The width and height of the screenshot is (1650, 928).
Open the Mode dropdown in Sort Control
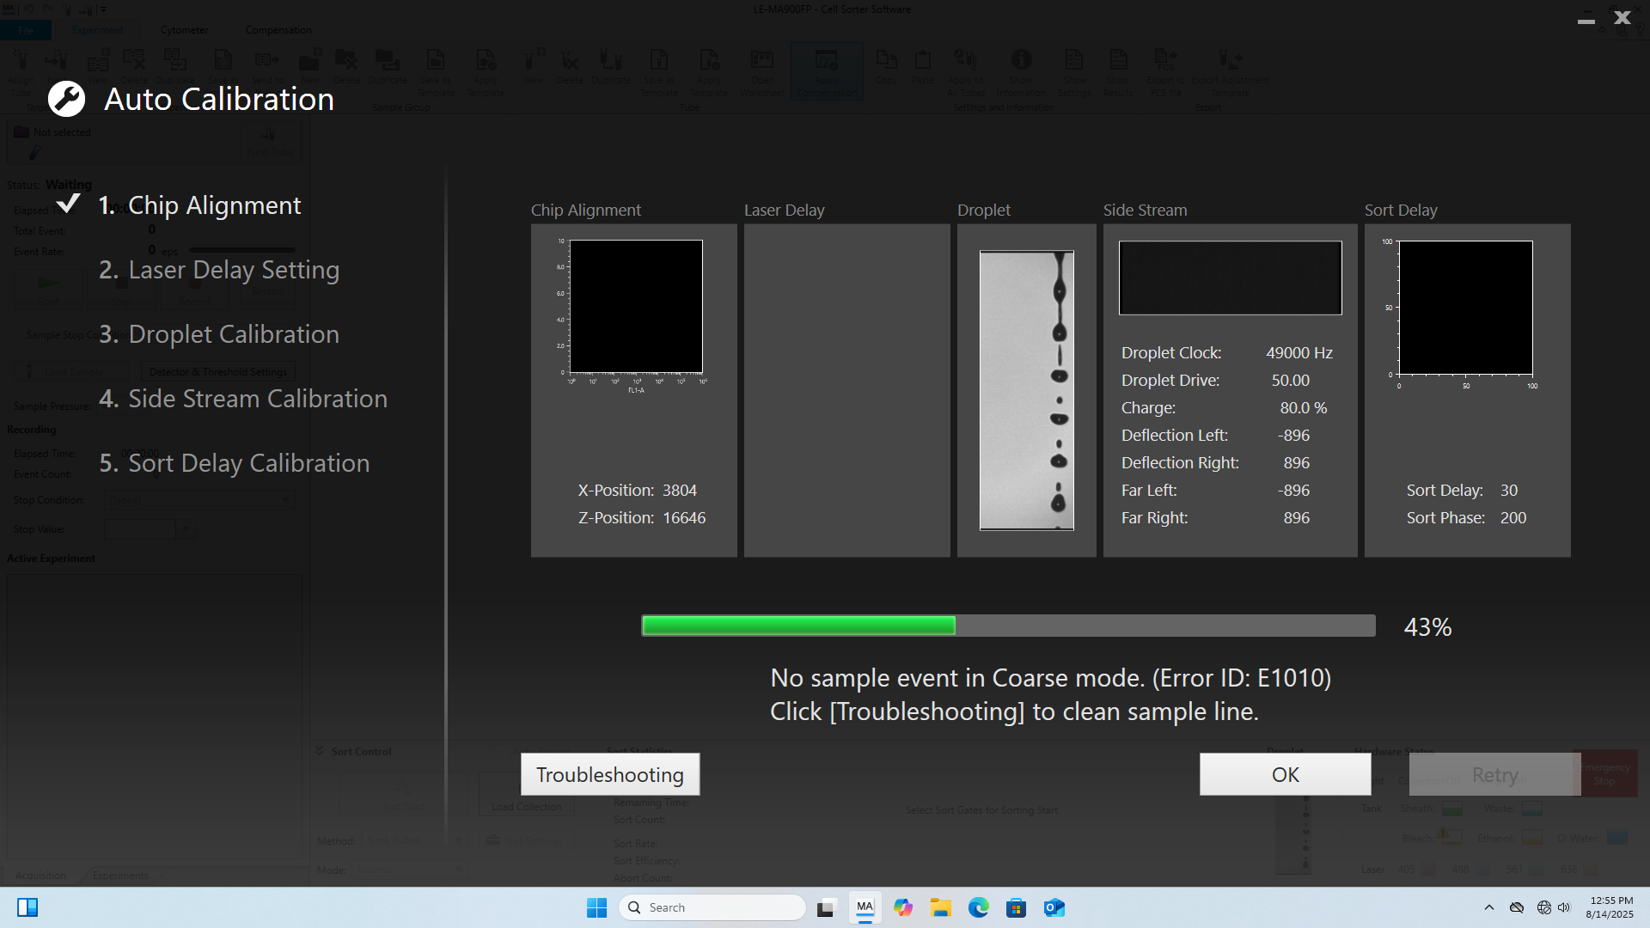click(x=410, y=870)
